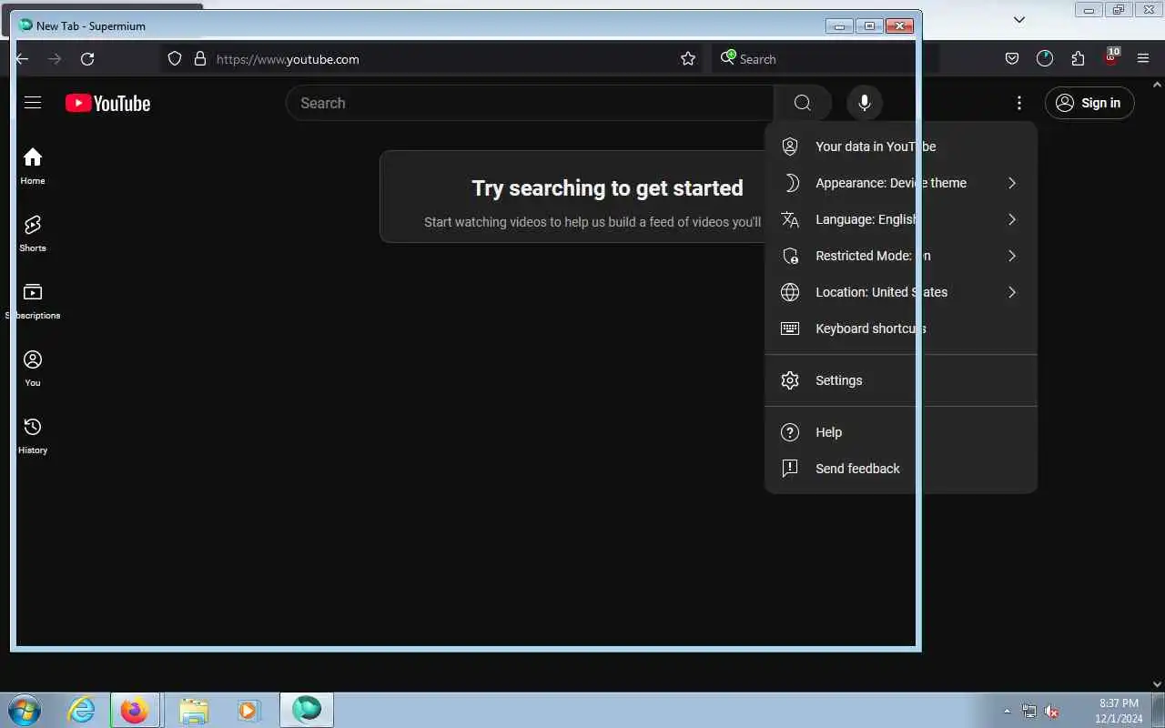This screenshot has height=728, width=1165.
Task: Click the YouTube logo
Action: click(107, 104)
